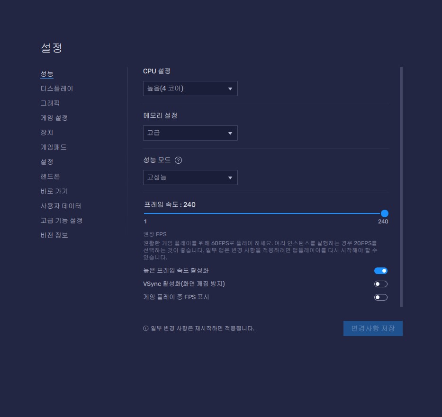Open the CPU 설정 dropdown
Screen dimensions: 442x417
190,89
